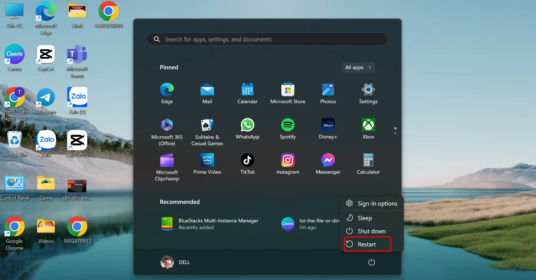Screen dimensions: 536x280
Task: Select the Zalo desktop shortcut
Action: coord(46,144)
